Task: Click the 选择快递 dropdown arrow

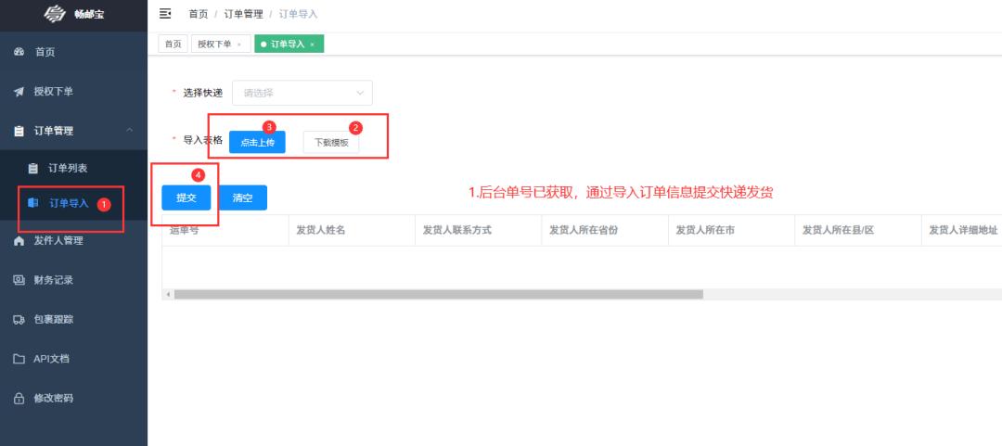Action: [x=360, y=93]
